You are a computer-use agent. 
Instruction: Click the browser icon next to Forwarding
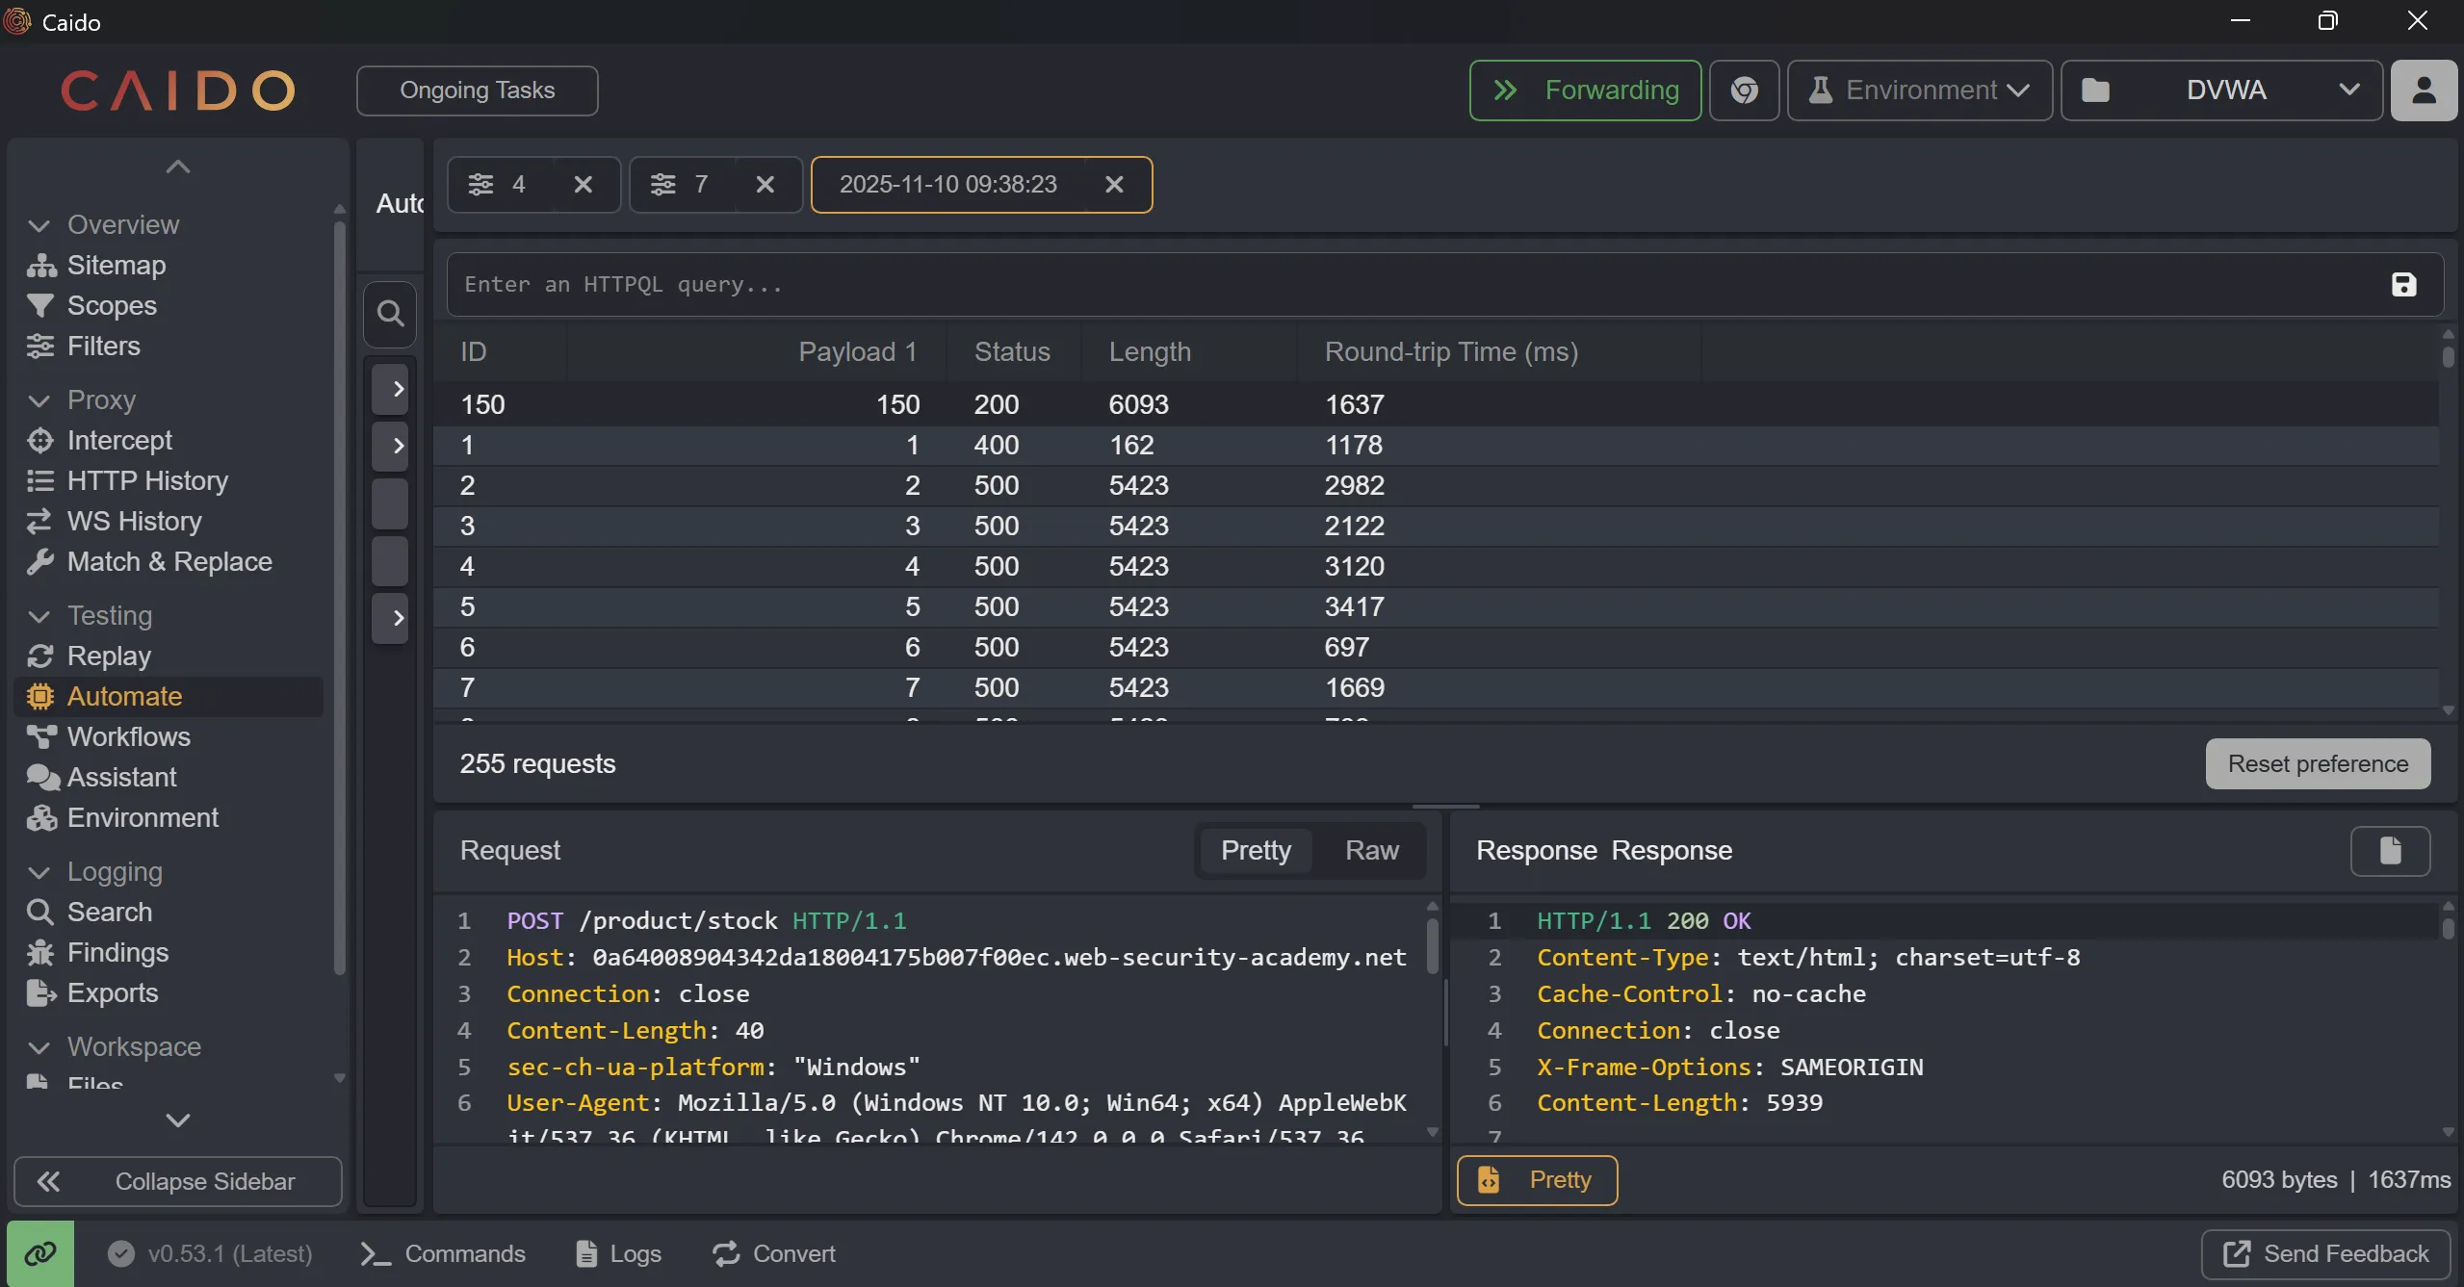point(1744,90)
